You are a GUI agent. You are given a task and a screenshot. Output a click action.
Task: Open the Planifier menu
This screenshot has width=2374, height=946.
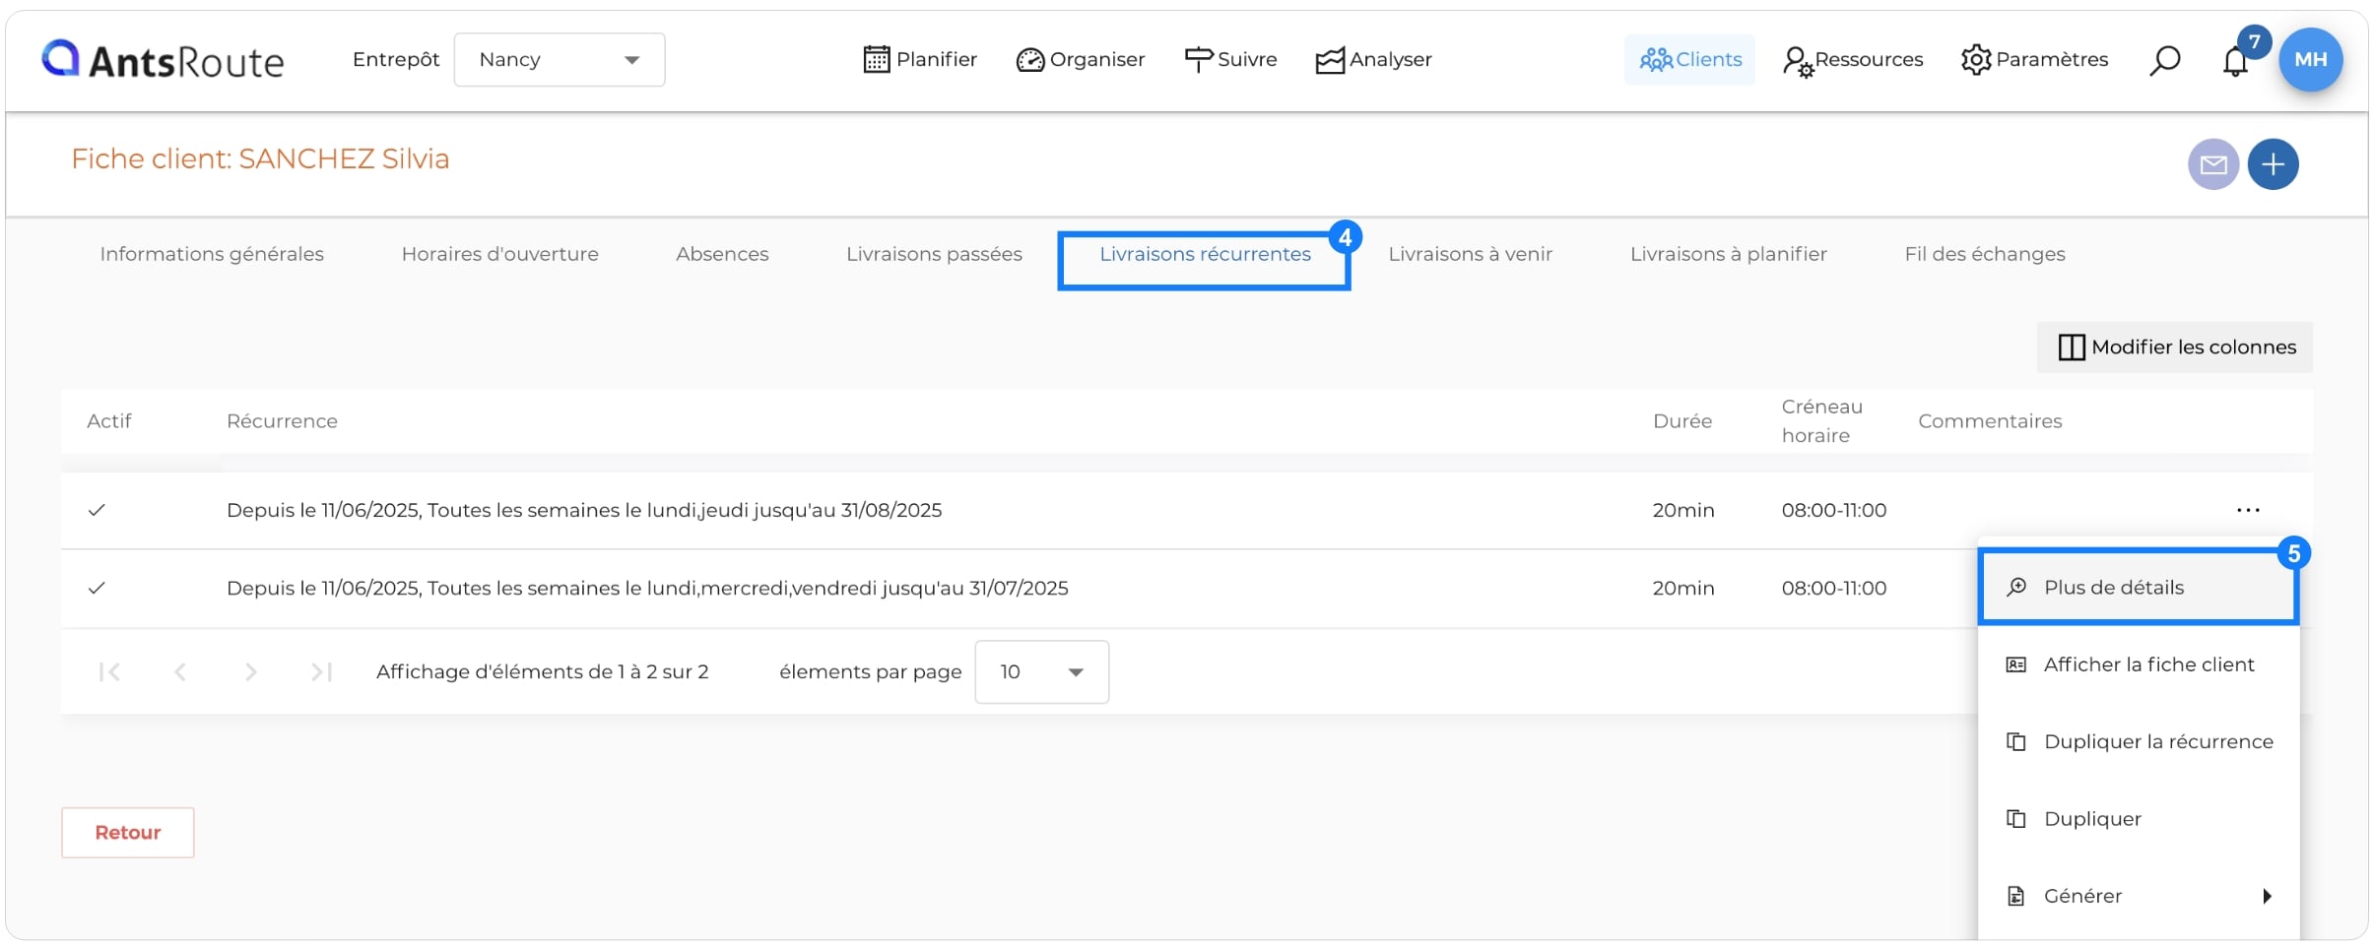[920, 60]
